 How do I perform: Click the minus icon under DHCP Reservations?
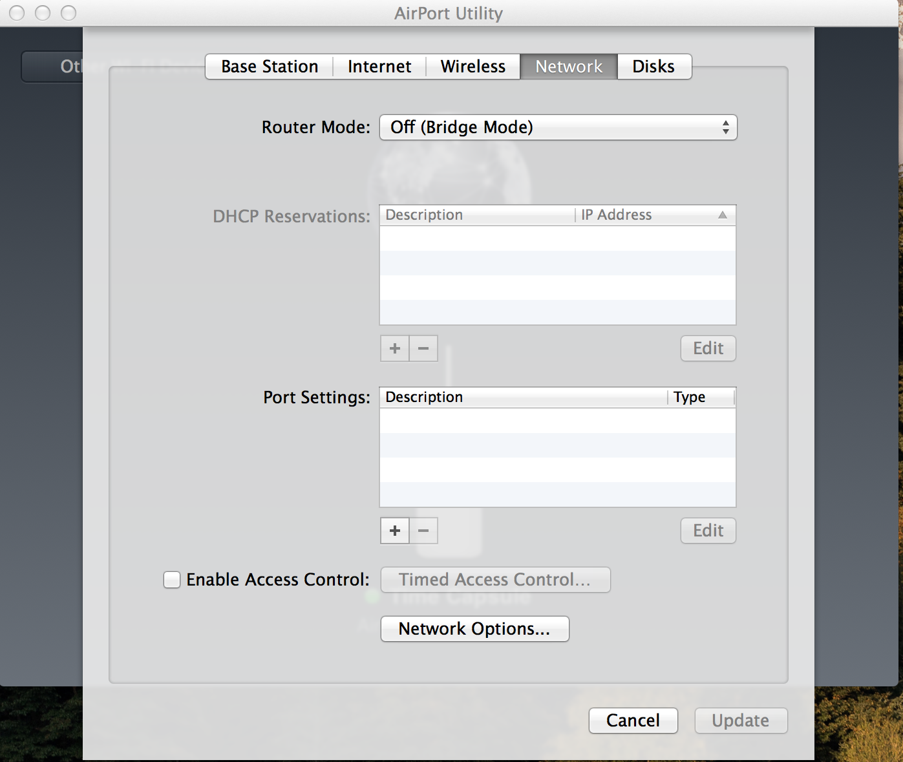pyautogui.click(x=423, y=348)
